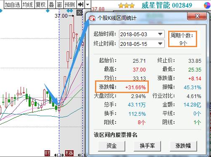Select the 叠 overlay toolbar button
Viewport: 211px width, 157px height.
pos(51,5)
